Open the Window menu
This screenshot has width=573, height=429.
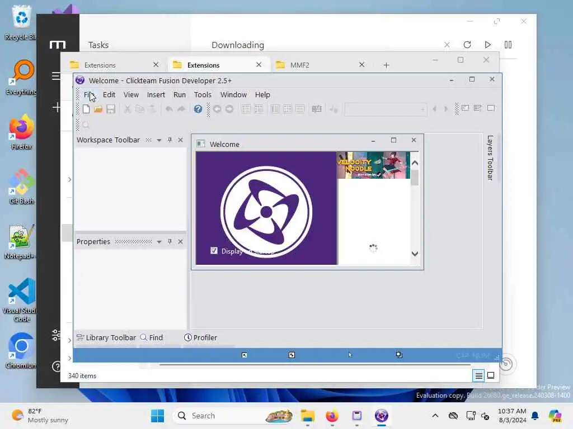coord(233,94)
